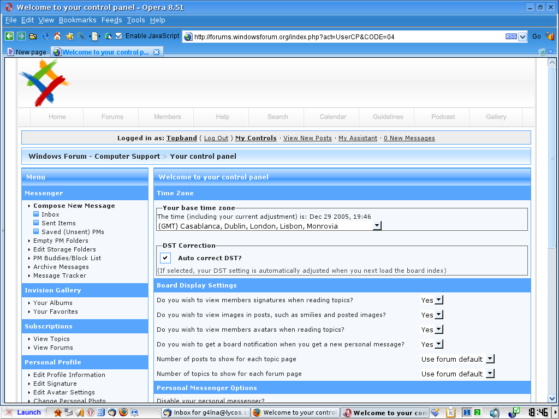559x419 pixels.
Task: Click the Windows Forum colorful logo
Action: (x=45, y=83)
